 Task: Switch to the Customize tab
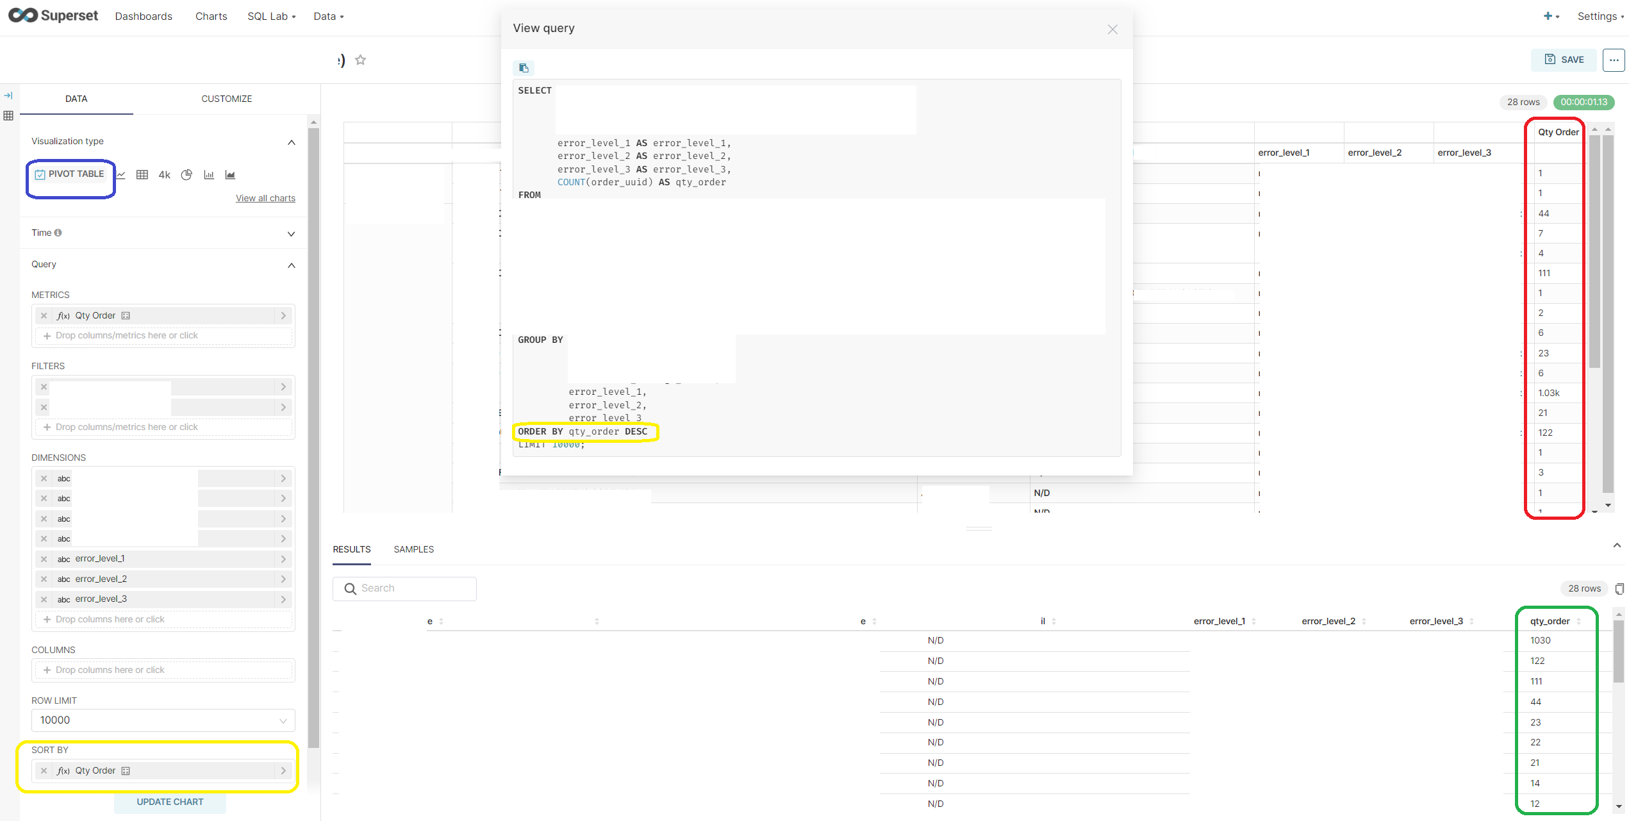coord(226,99)
